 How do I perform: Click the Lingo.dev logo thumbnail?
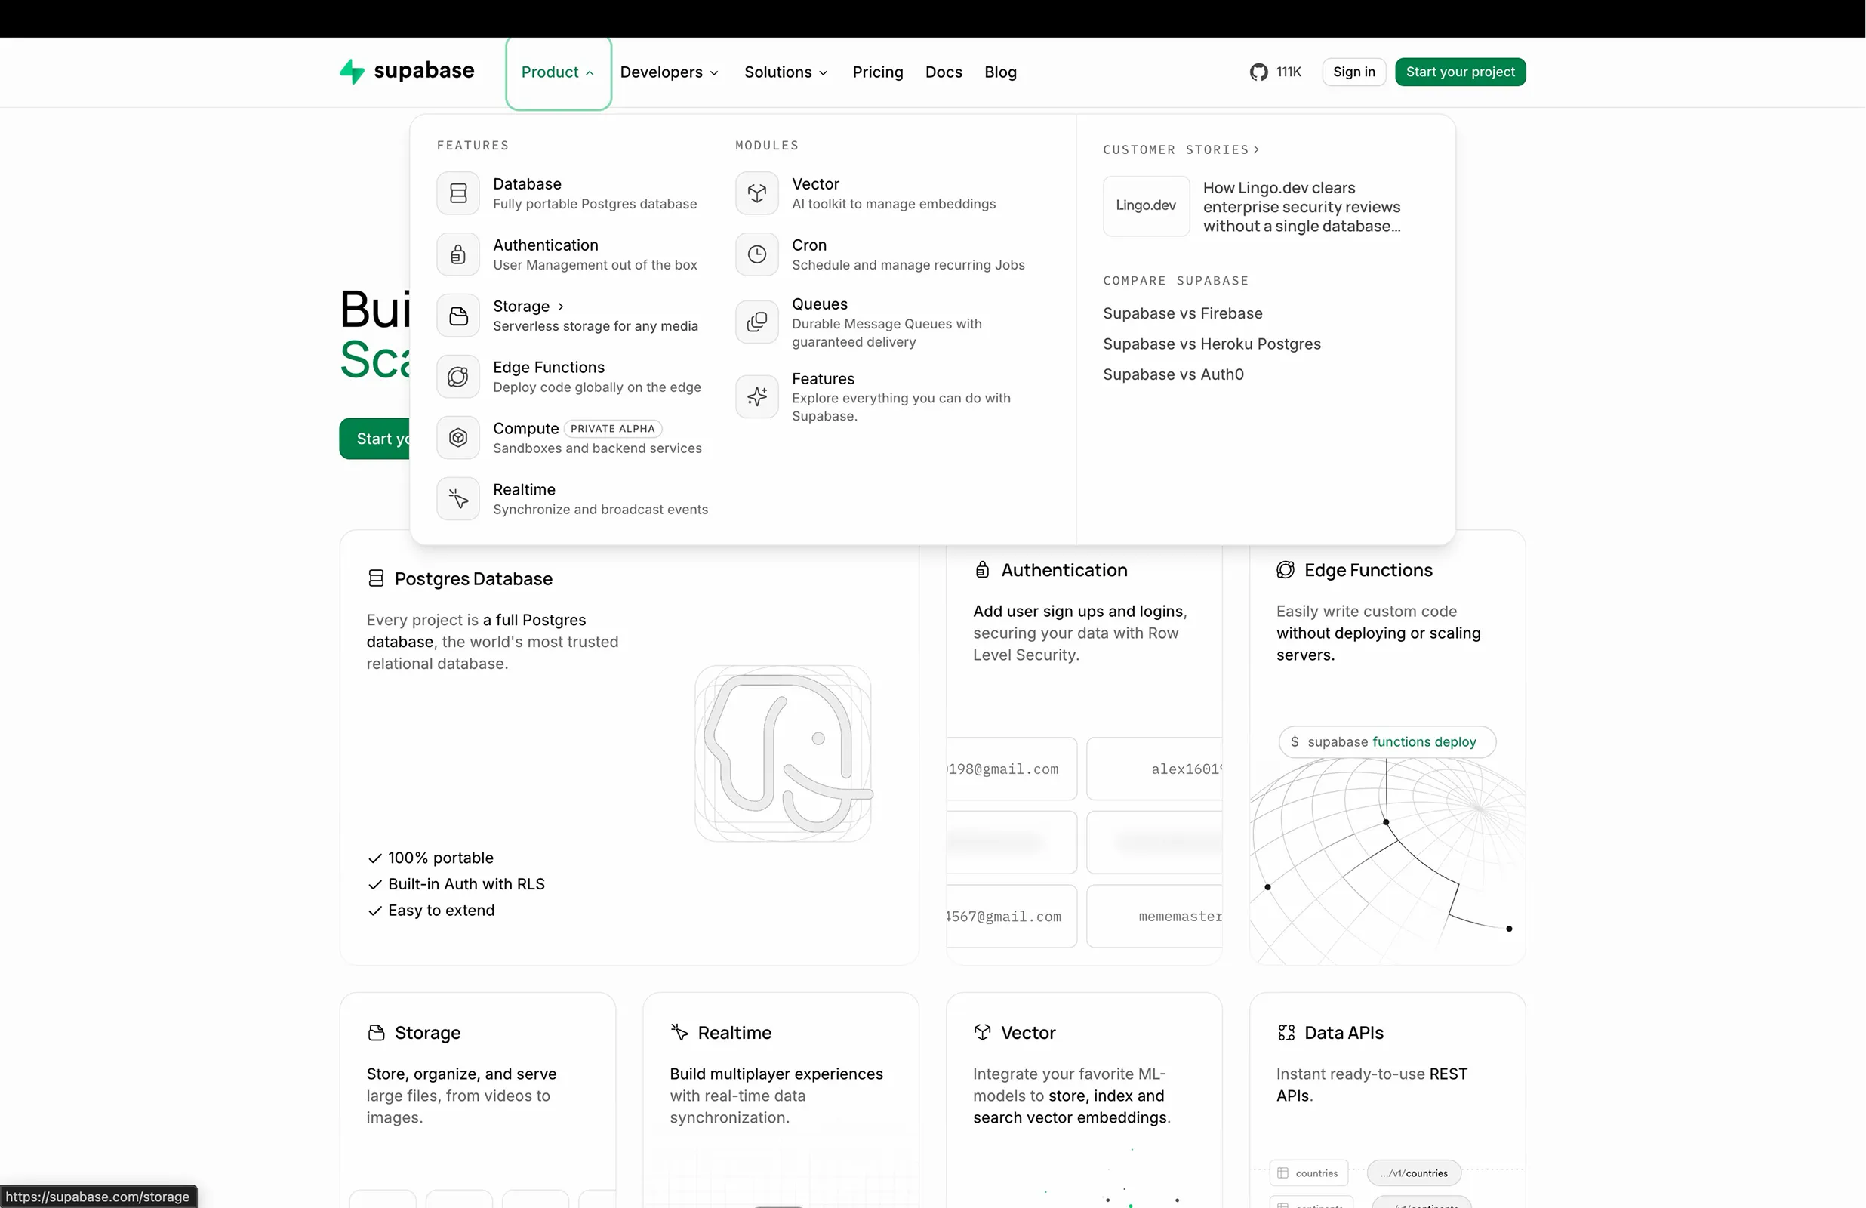pos(1145,205)
